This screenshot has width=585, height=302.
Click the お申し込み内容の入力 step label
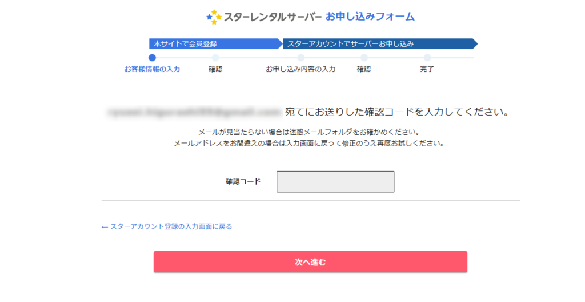click(300, 69)
